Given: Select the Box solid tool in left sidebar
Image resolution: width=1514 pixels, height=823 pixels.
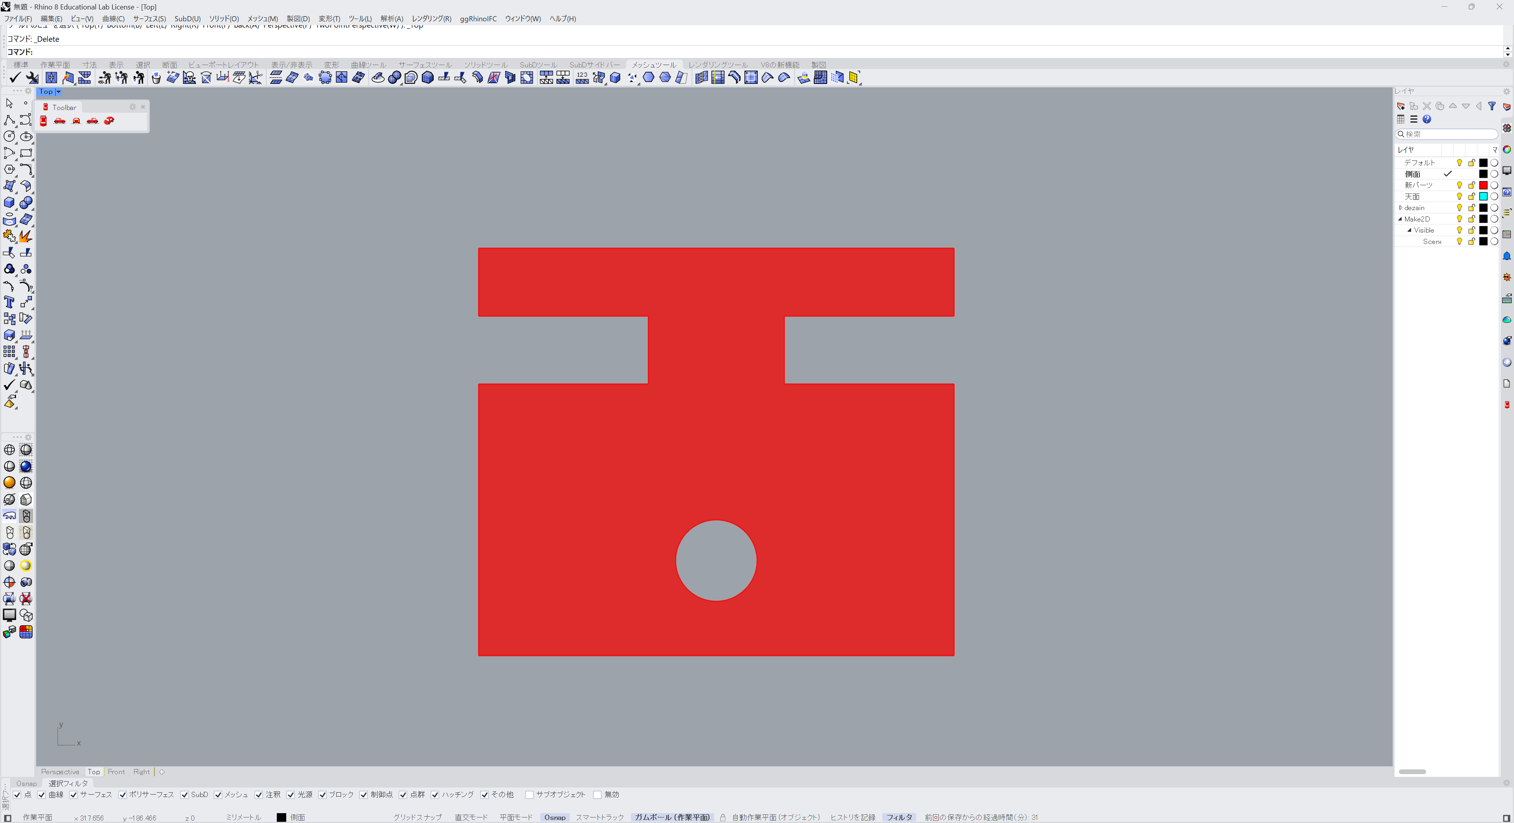Looking at the screenshot, I should [9, 203].
